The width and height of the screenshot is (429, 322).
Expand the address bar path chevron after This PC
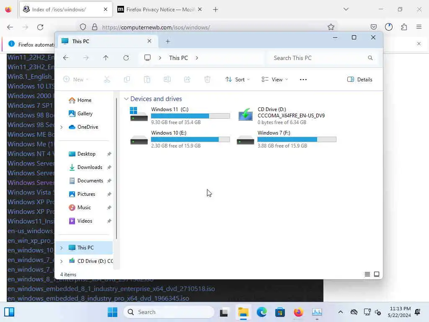coord(197,58)
